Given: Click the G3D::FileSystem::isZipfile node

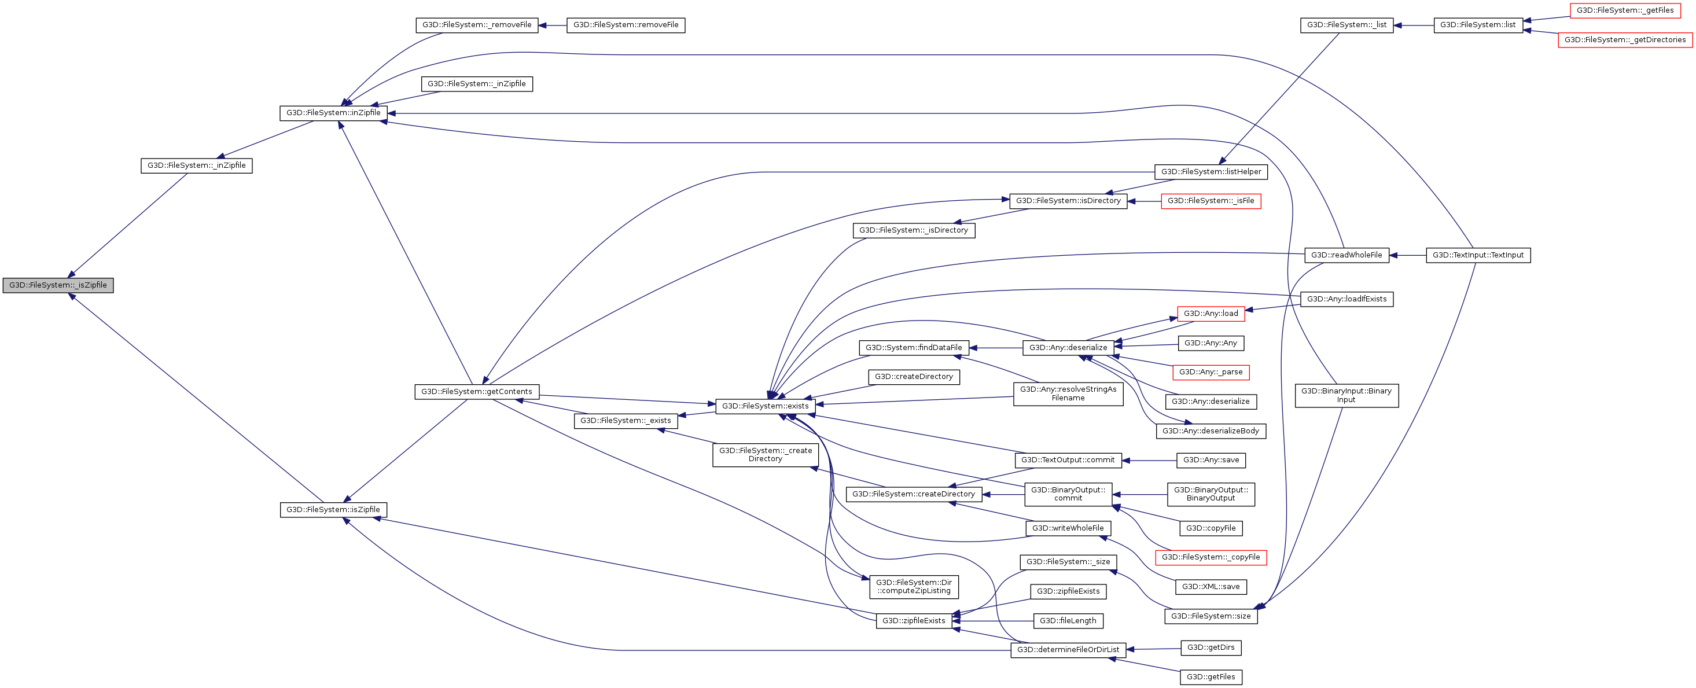Looking at the screenshot, I should [x=333, y=510].
